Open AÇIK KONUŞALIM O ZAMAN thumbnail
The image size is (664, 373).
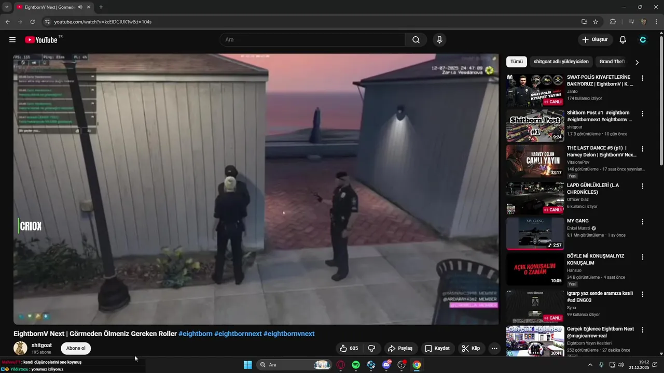(535, 269)
